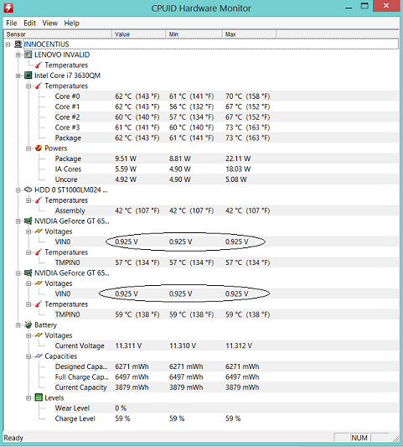Collapse the Capacities group
403x447 pixels.
28,356
